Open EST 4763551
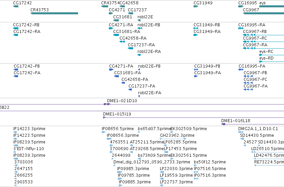284x187 pixels. (119, 142)
